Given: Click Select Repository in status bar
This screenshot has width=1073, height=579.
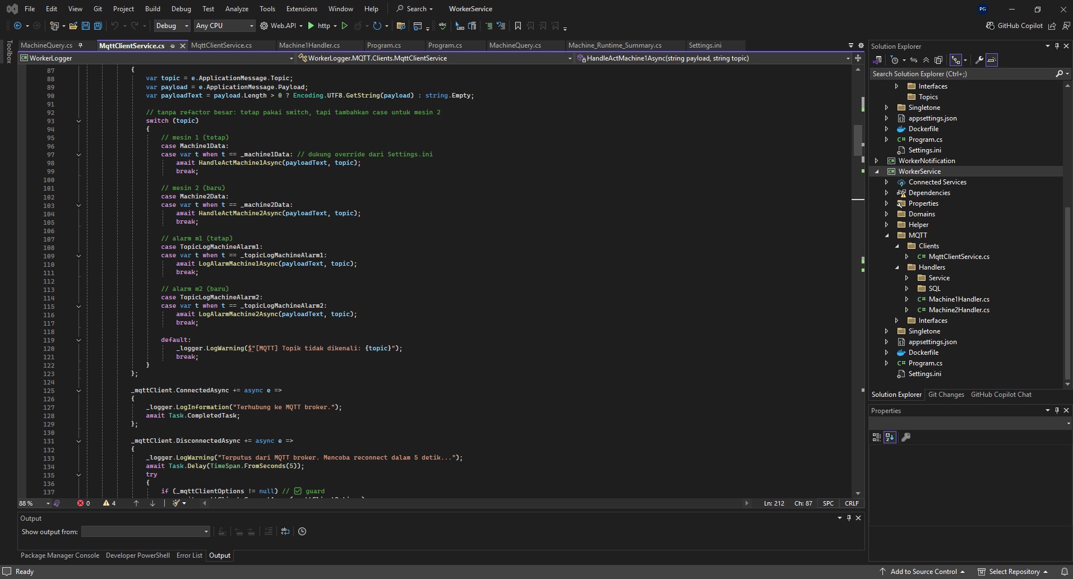Looking at the screenshot, I should click(x=1014, y=572).
